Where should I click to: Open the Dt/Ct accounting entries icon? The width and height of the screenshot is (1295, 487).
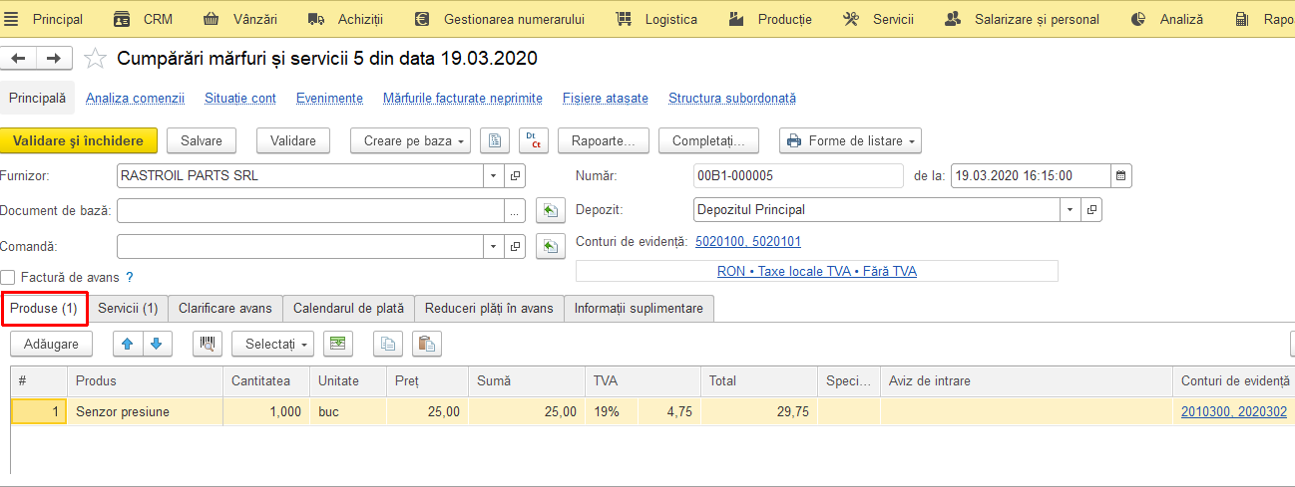point(534,140)
